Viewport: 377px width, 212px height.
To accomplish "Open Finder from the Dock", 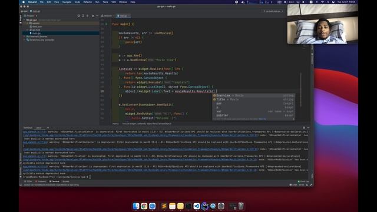I will click(x=136, y=206).
